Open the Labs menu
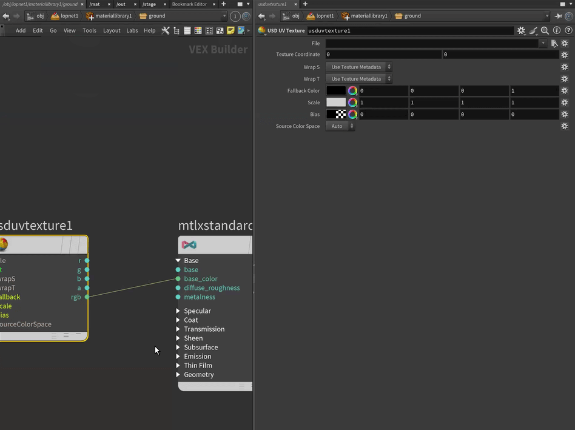Viewport: 575px width, 430px height. [132, 30]
